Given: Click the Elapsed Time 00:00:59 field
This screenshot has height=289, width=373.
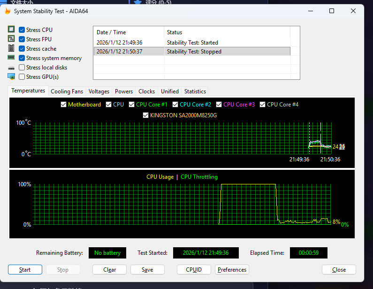Looking at the screenshot, I should (309, 252).
